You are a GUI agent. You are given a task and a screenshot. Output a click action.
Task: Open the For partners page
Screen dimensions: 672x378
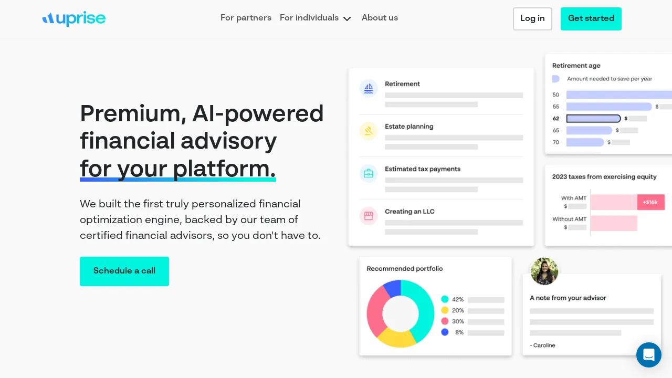point(246,18)
